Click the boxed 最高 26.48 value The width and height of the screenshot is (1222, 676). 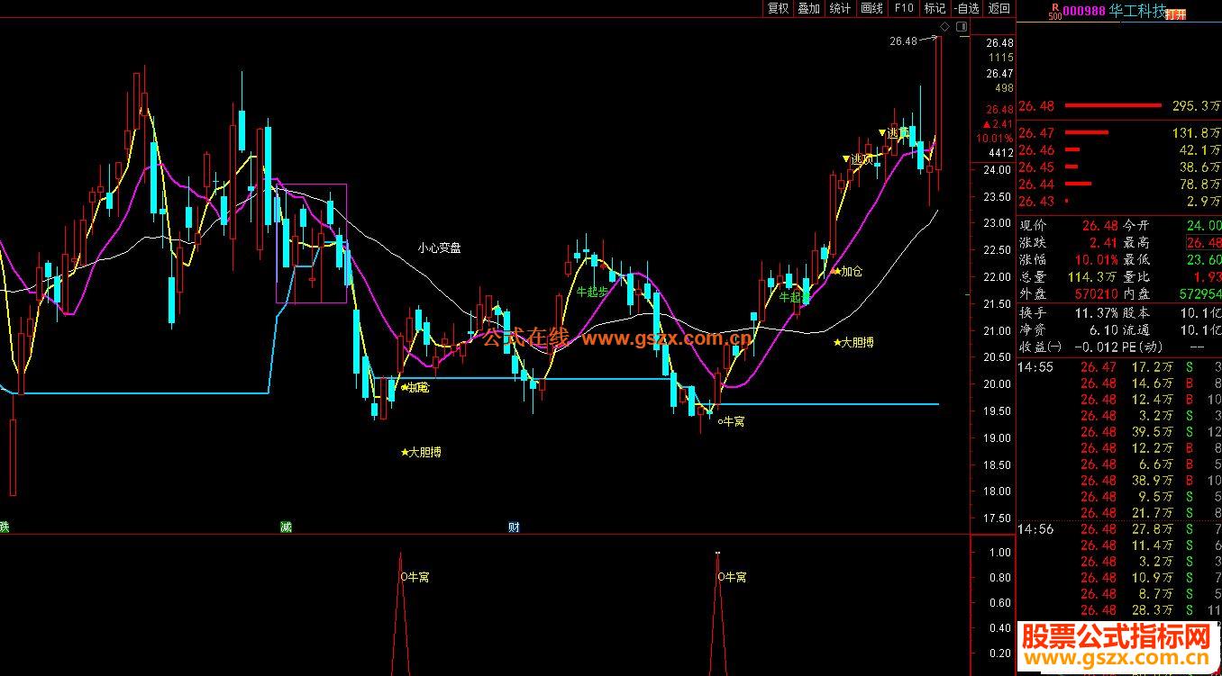pos(1204,243)
